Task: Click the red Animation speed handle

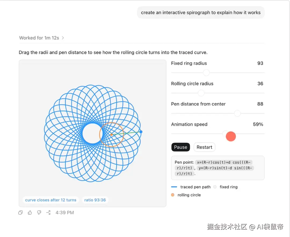Action: click(x=231, y=136)
